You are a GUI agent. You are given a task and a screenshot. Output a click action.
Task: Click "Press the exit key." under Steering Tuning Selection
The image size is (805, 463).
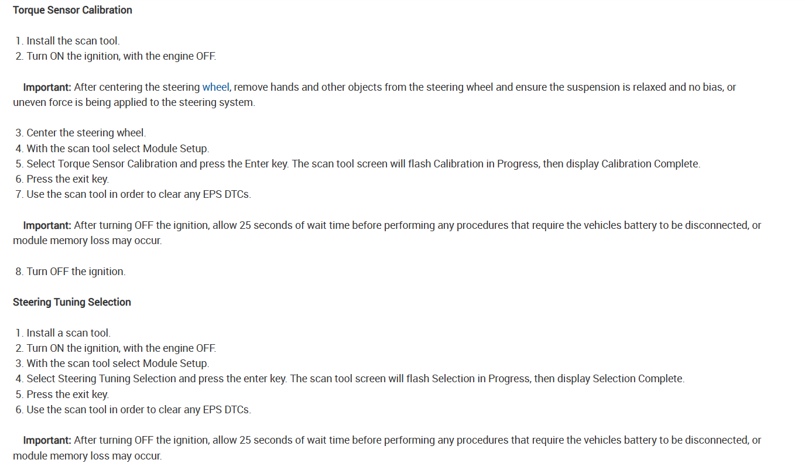pos(67,394)
